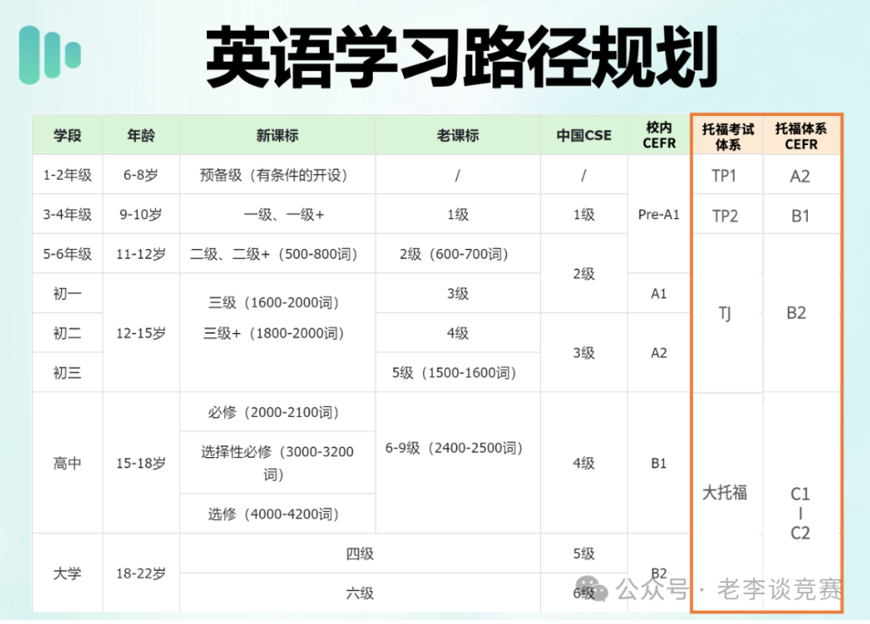Click the 三级（1600-2000词）text
Screen dimensions: 870x624
tap(275, 302)
